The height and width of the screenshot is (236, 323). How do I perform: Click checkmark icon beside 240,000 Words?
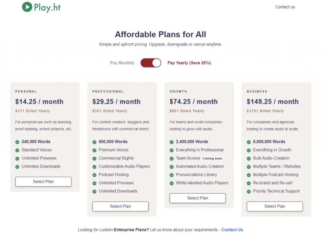point(17,142)
